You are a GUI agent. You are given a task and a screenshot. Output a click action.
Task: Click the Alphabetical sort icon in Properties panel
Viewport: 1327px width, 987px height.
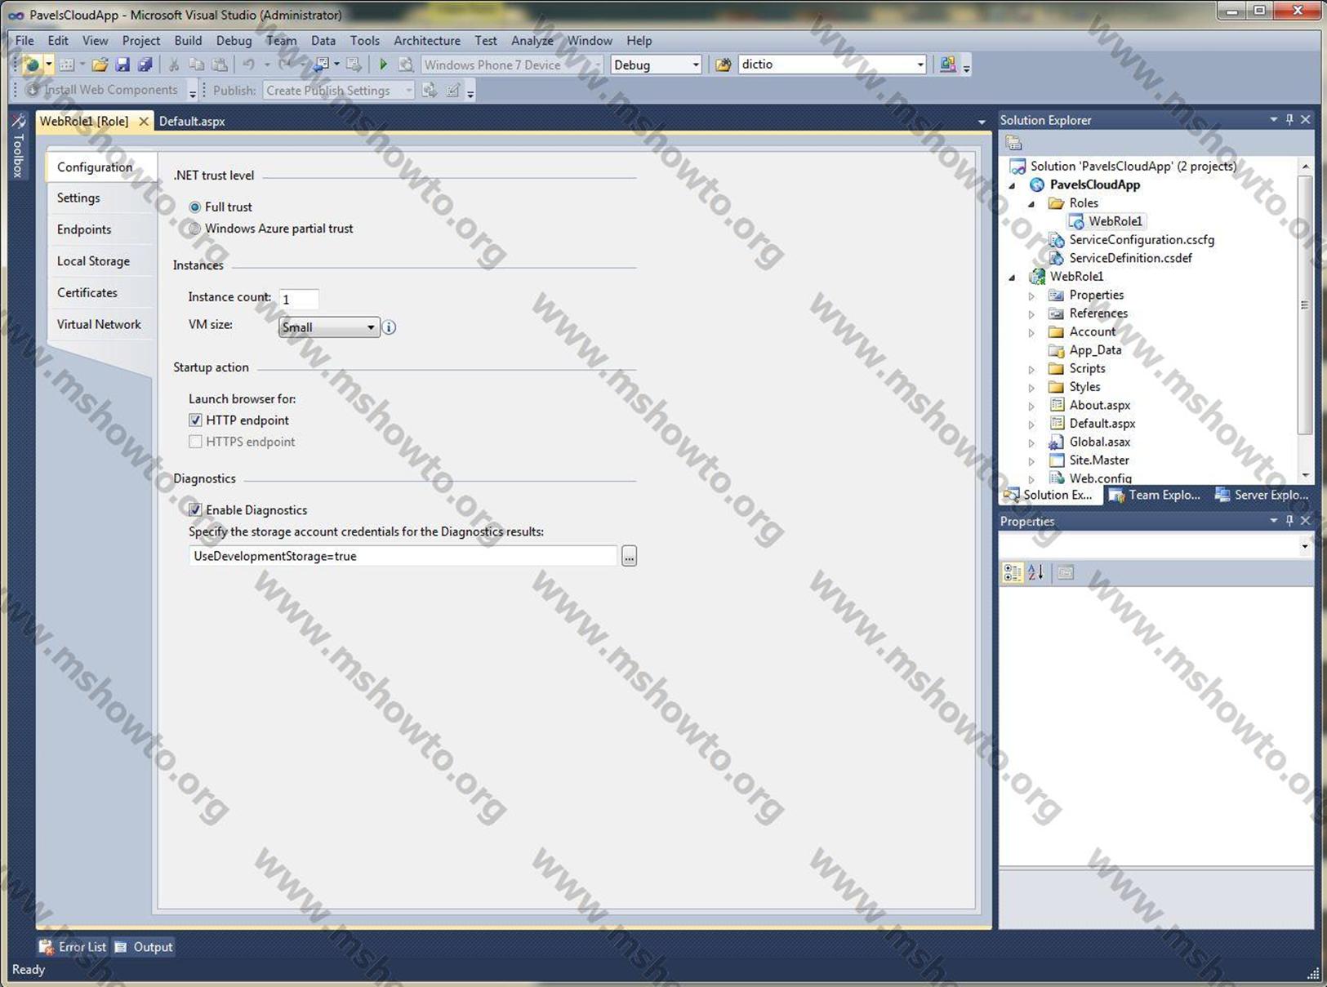pos(1035,572)
